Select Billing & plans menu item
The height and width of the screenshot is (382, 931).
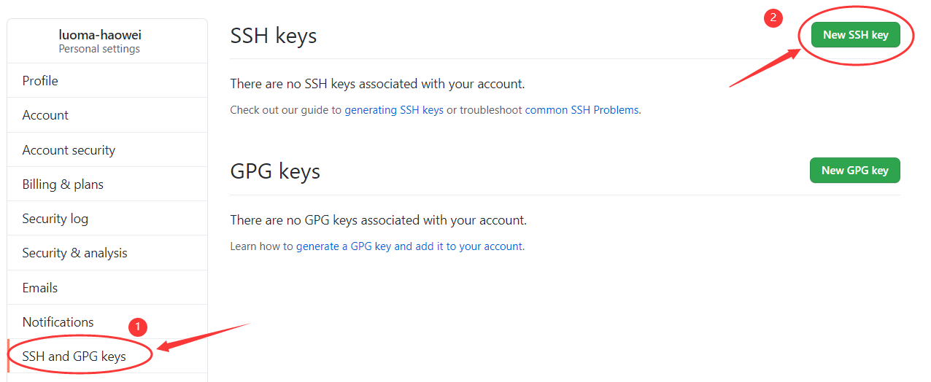(107, 184)
